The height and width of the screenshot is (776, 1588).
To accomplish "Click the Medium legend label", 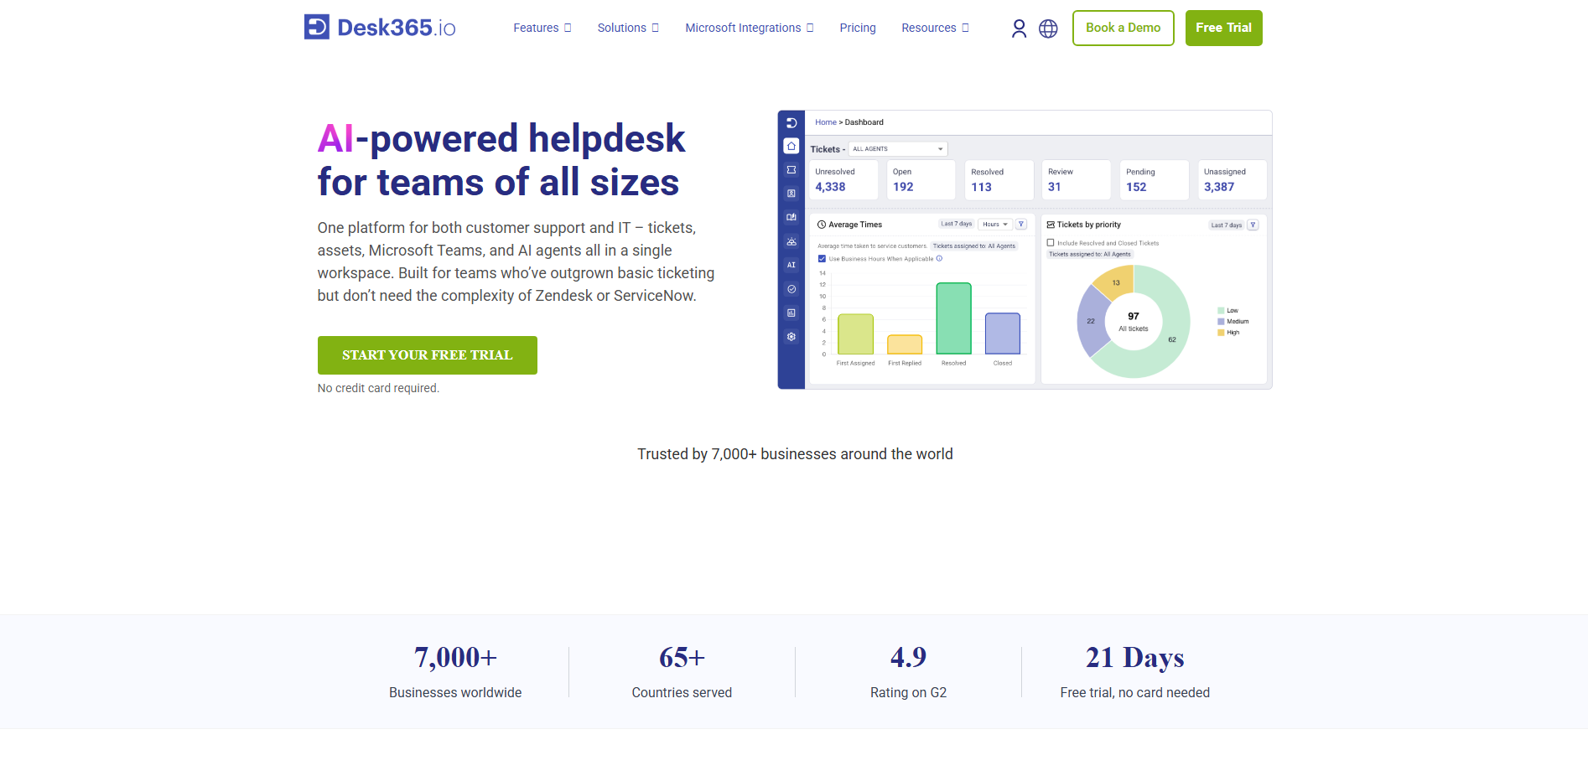I will [1238, 322].
